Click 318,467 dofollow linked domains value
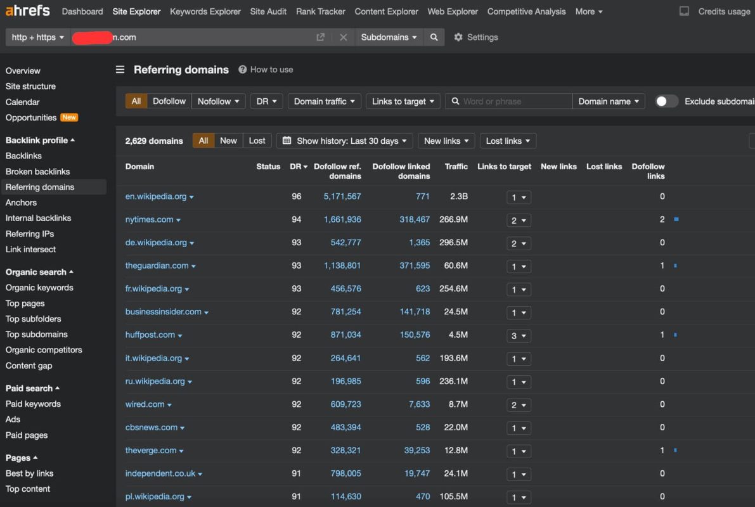Image resolution: width=755 pixels, height=507 pixels. (415, 219)
